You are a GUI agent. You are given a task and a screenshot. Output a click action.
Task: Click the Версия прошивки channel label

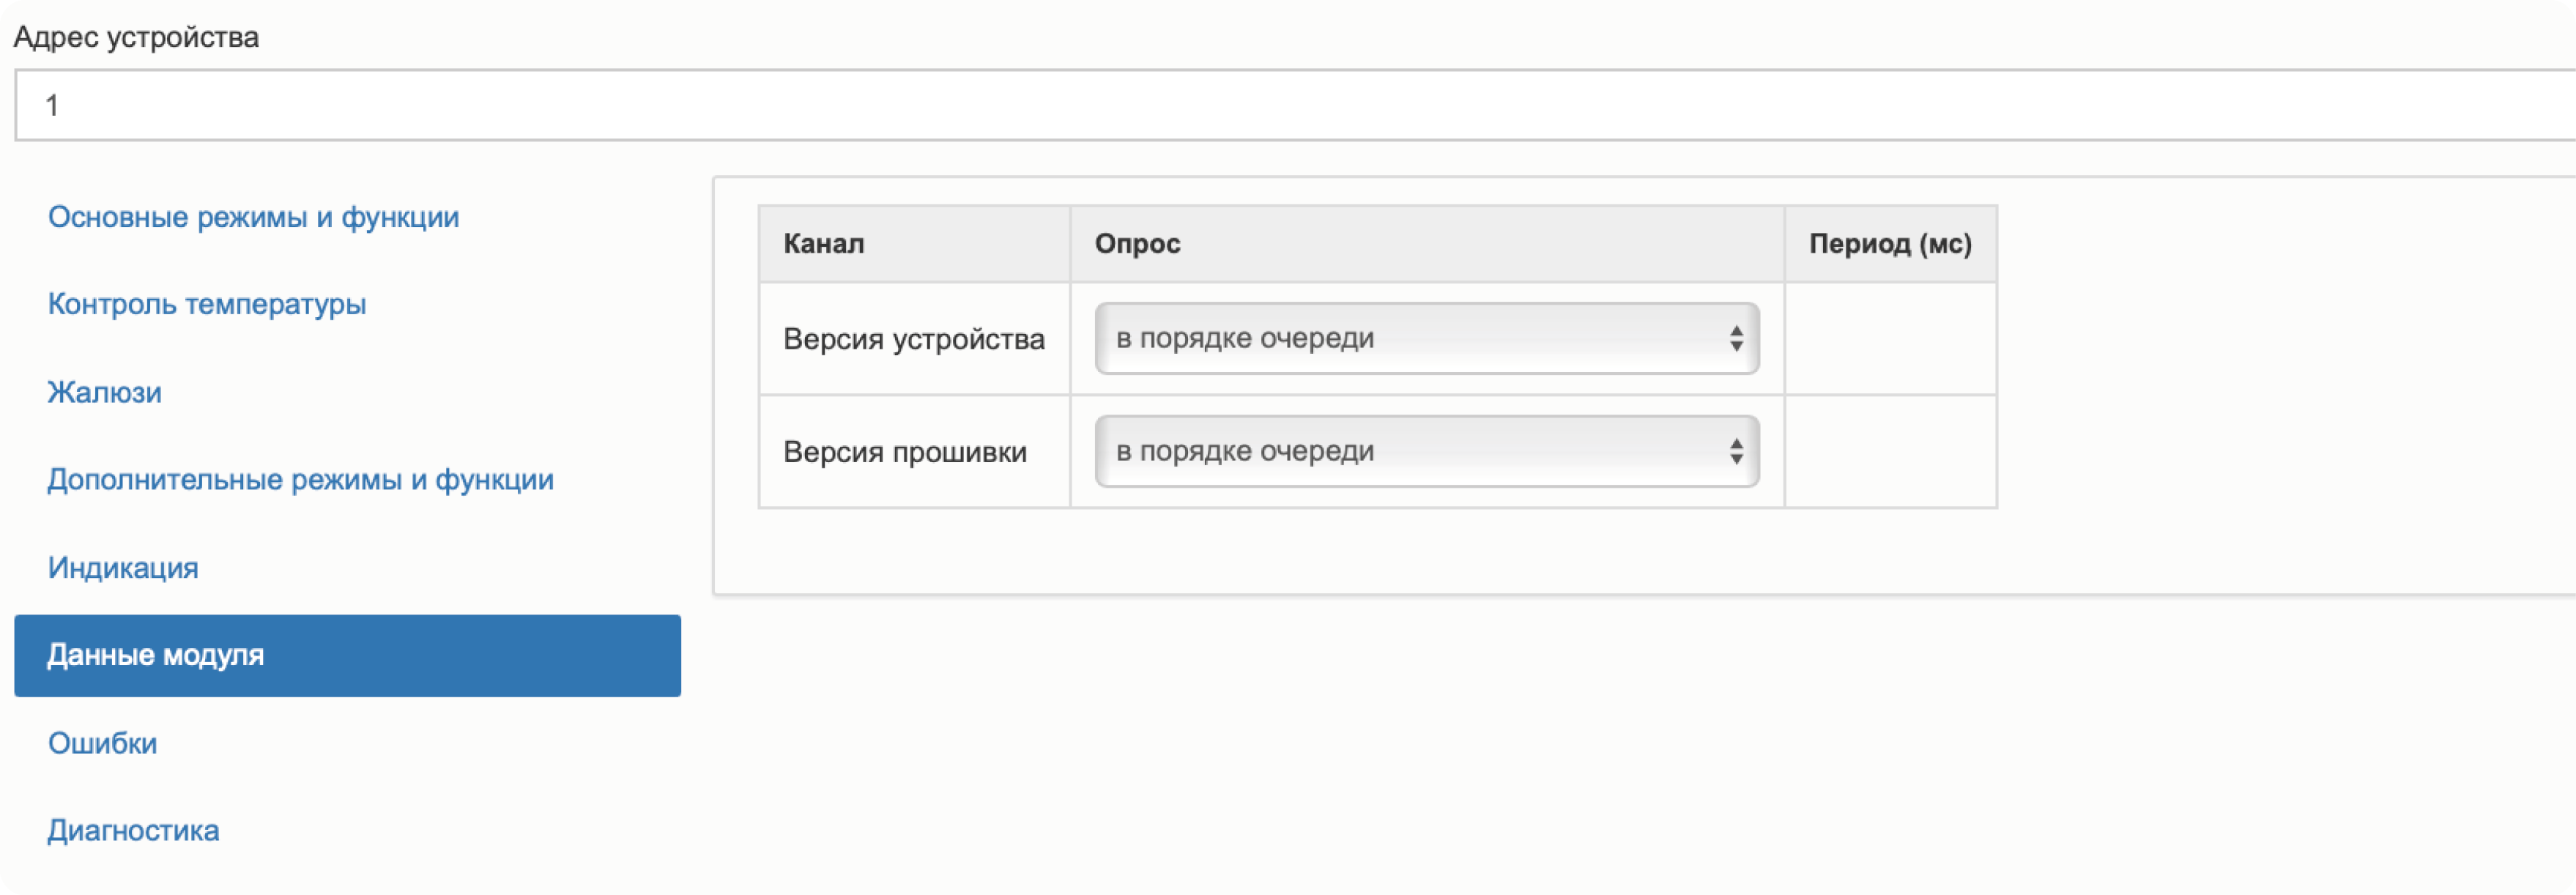[x=904, y=453]
